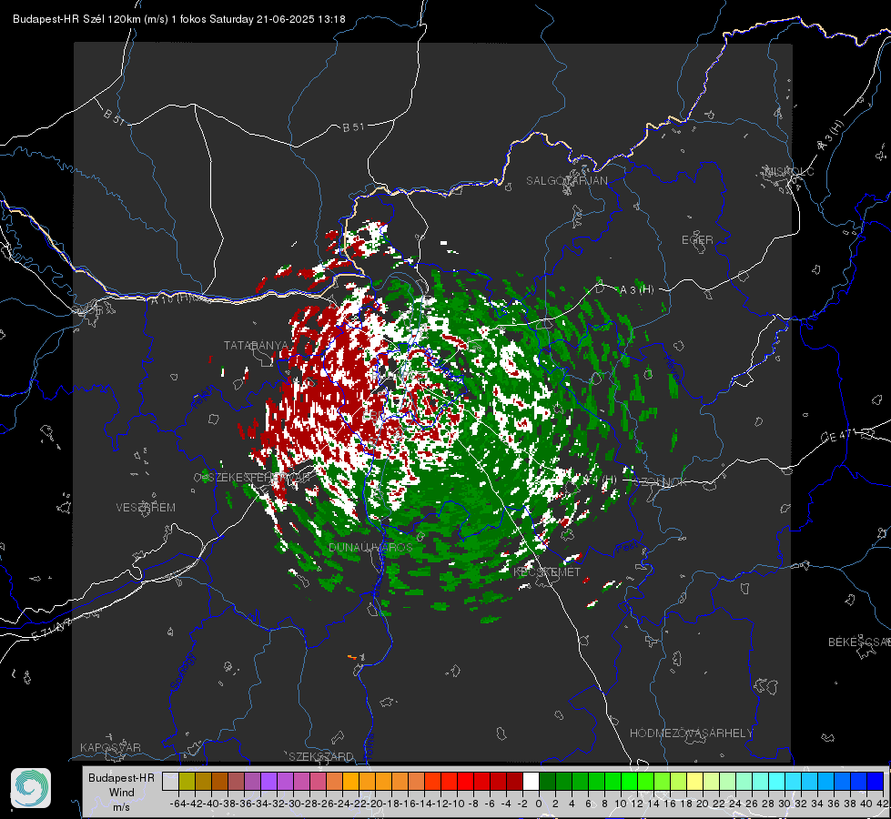Click the BEKESCSABA city label
Image resolution: width=891 pixels, height=819 pixels.
click(859, 642)
